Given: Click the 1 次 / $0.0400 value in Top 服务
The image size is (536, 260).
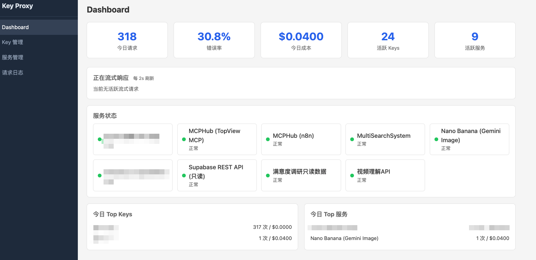Looking at the screenshot, I should pyautogui.click(x=493, y=238).
